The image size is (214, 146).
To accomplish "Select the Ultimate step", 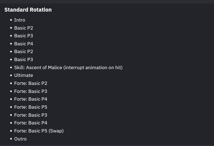I will click(x=24, y=75).
